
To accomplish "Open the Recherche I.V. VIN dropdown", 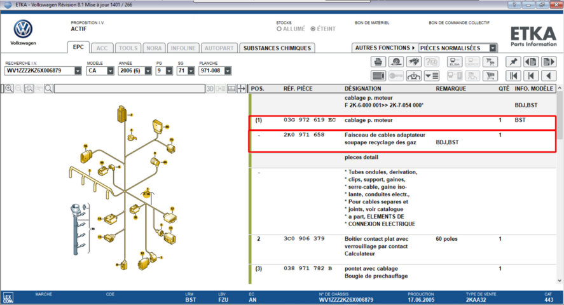I will 78,71.
